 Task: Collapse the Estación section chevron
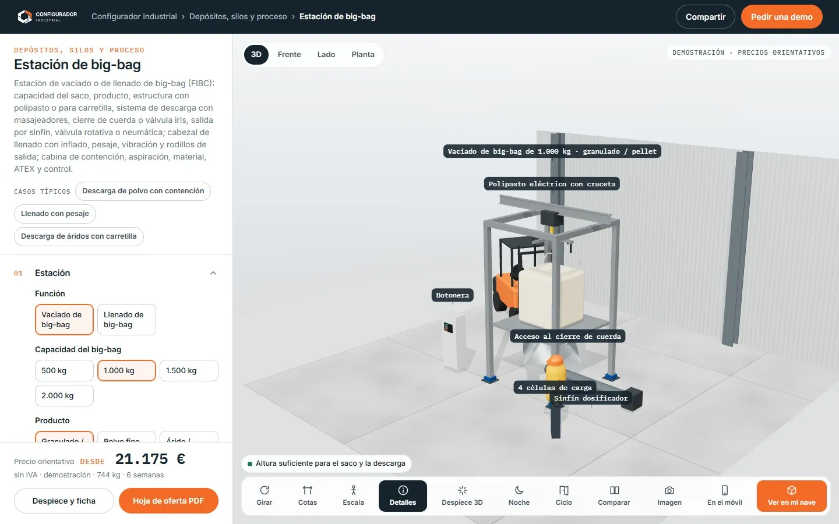[x=213, y=273]
